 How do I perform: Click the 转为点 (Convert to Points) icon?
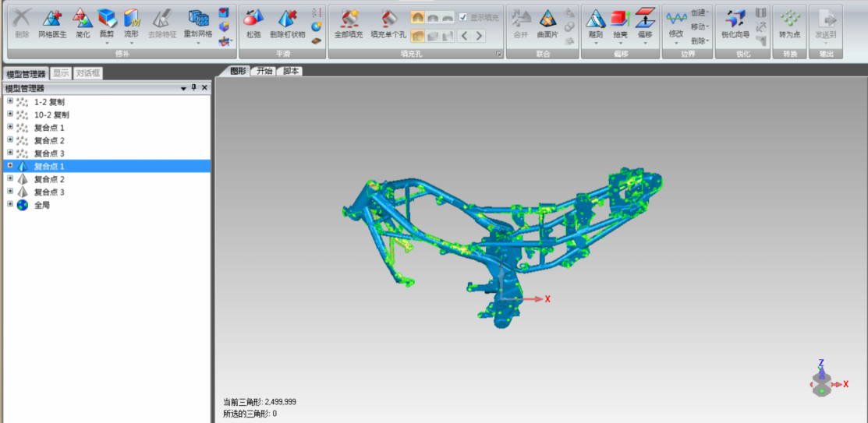pos(790,22)
